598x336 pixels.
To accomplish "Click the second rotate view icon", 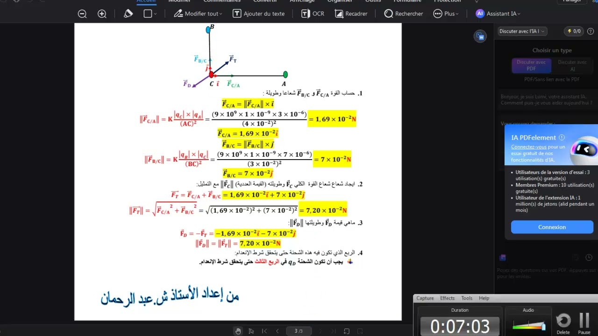I will pyautogui.click(x=360, y=331).
